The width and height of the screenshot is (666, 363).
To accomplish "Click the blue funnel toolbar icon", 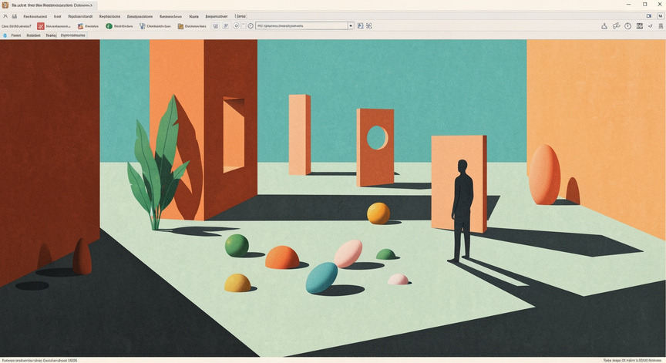I will coord(143,26).
